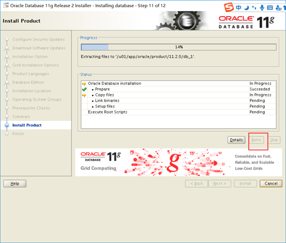
Task: Select the Oracle Database installation status row
Action: tap(179, 83)
